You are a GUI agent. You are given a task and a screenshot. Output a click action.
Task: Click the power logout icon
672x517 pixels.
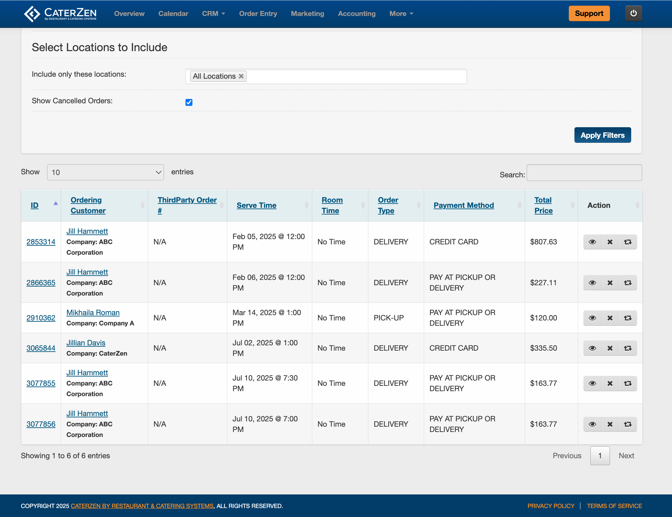coord(633,13)
